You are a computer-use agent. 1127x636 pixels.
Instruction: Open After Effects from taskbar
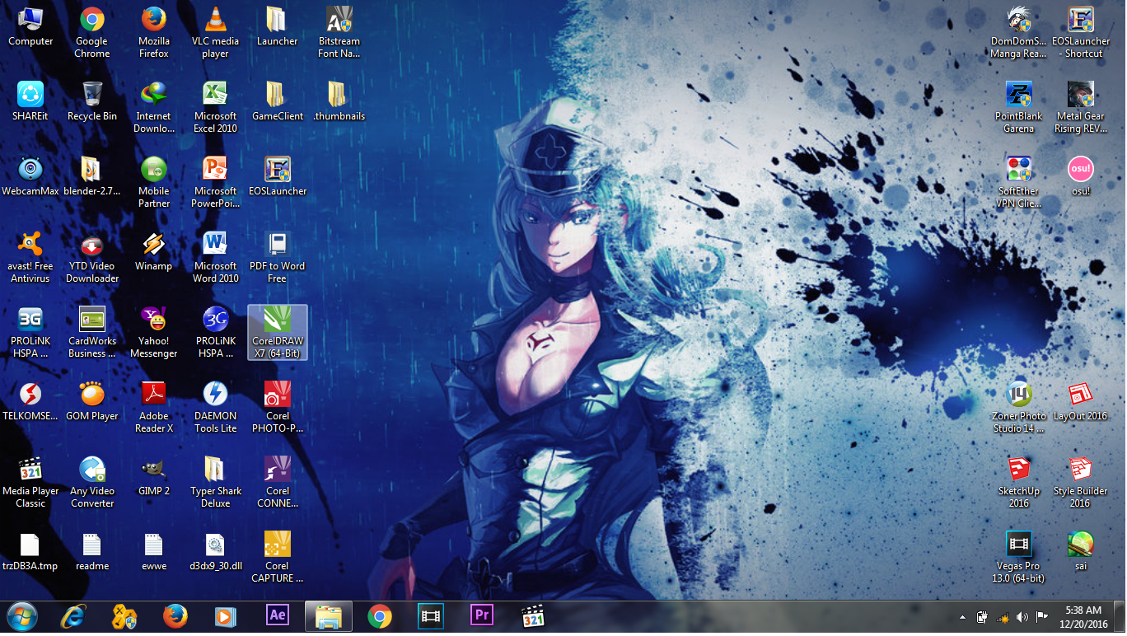pos(278,616)
